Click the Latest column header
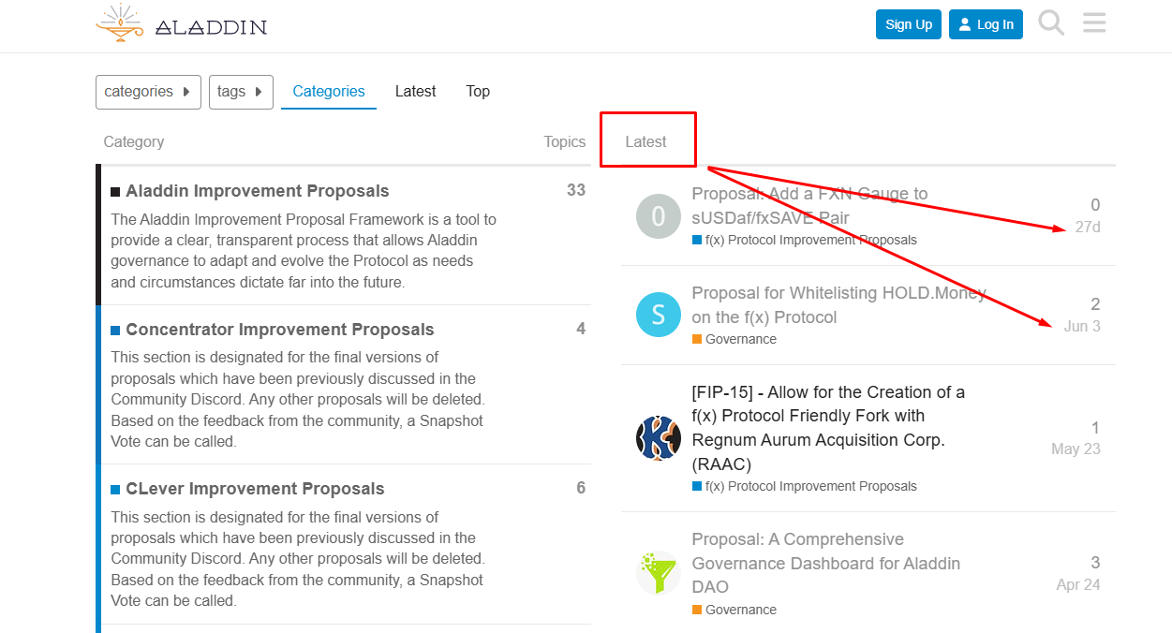This screenshot has width=1172, height=633. pos(645,141)
